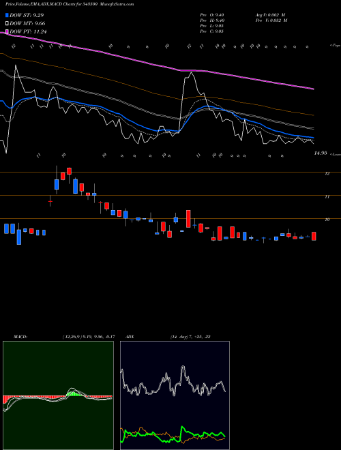Click the 'ADX' panel heading
This screenshot has width=341, height=450.
(130, 337)
